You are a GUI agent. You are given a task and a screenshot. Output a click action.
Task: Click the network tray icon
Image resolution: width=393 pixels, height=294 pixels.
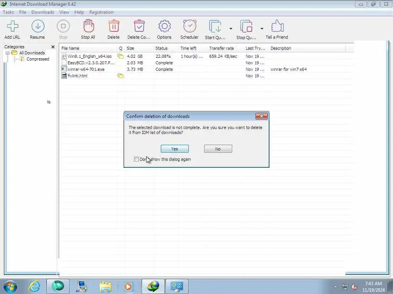click(x=345, y=287)
